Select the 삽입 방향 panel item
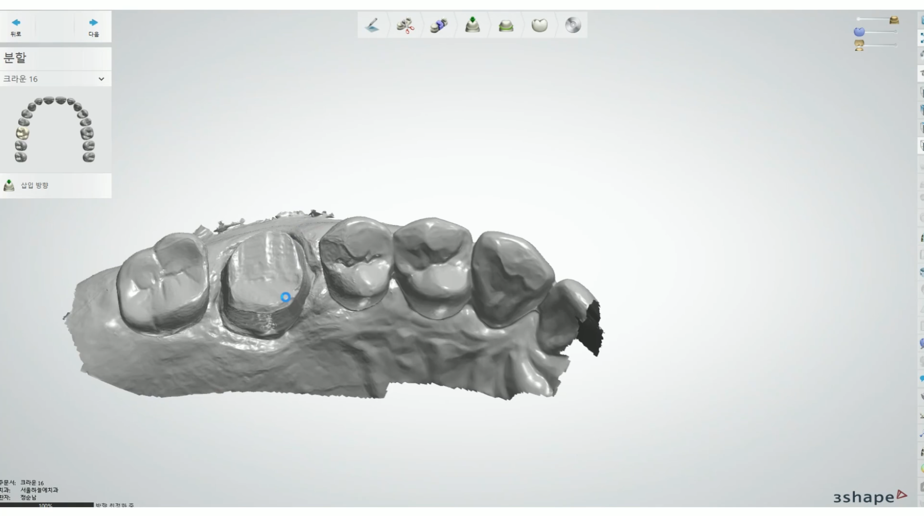The width and height of the screenshot is (924, 516). (x=34, y=185)
